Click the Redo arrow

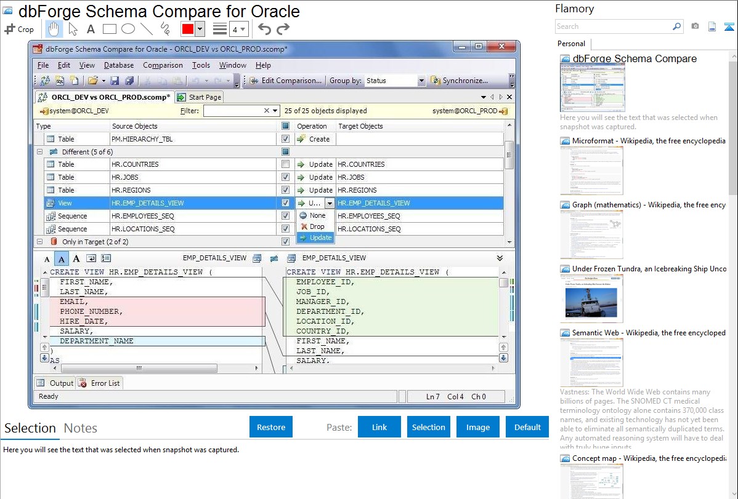click(283, 29)
